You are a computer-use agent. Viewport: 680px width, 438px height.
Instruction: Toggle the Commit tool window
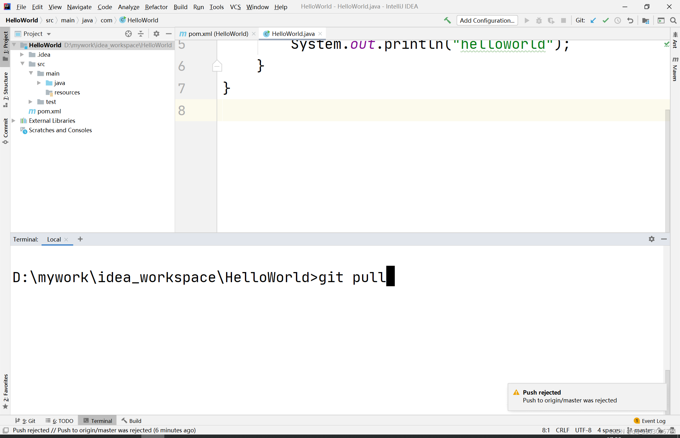click(x=5, y=131)
